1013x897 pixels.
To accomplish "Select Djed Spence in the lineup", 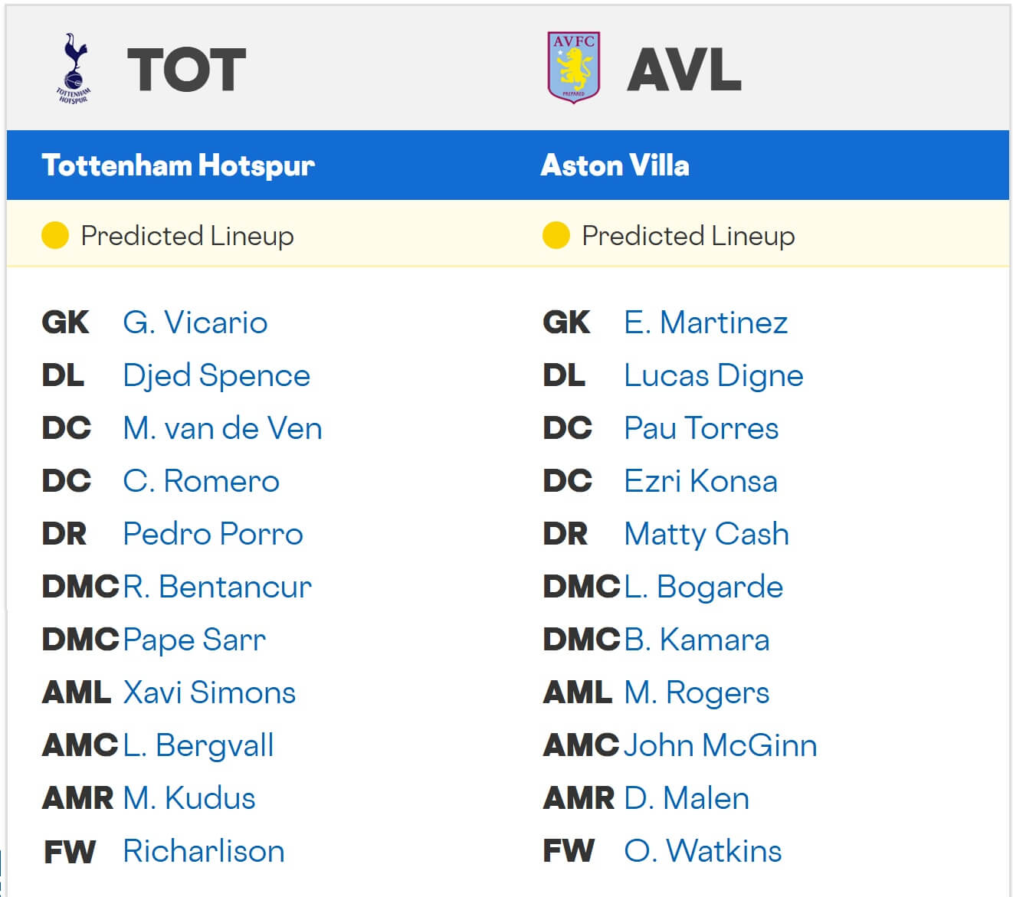I will click(217, 375).
